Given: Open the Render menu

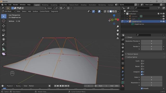Looking at the screenshot, I should click(x=16, y=5).
